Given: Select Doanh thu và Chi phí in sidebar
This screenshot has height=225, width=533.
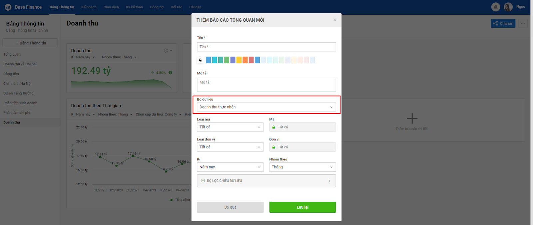Looking at the screenshot, I should tap(20, 64).
